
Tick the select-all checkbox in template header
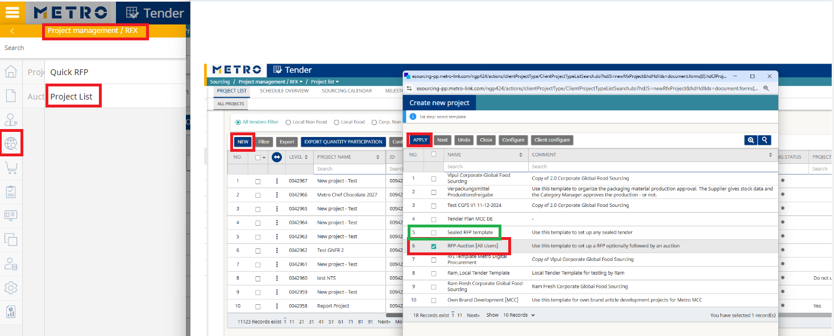pos(434,154)
